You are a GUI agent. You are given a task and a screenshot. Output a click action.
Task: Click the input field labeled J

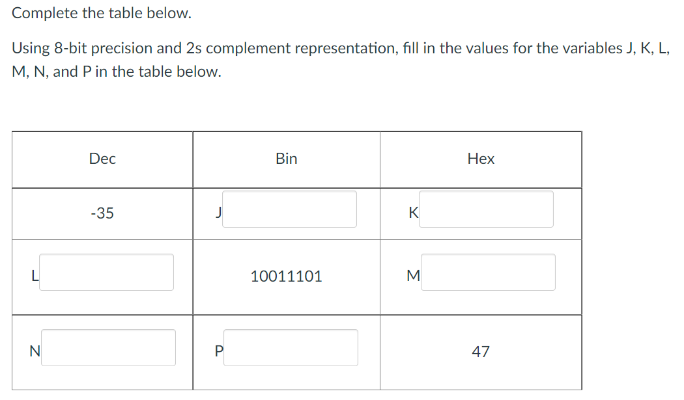coord(290,209)
